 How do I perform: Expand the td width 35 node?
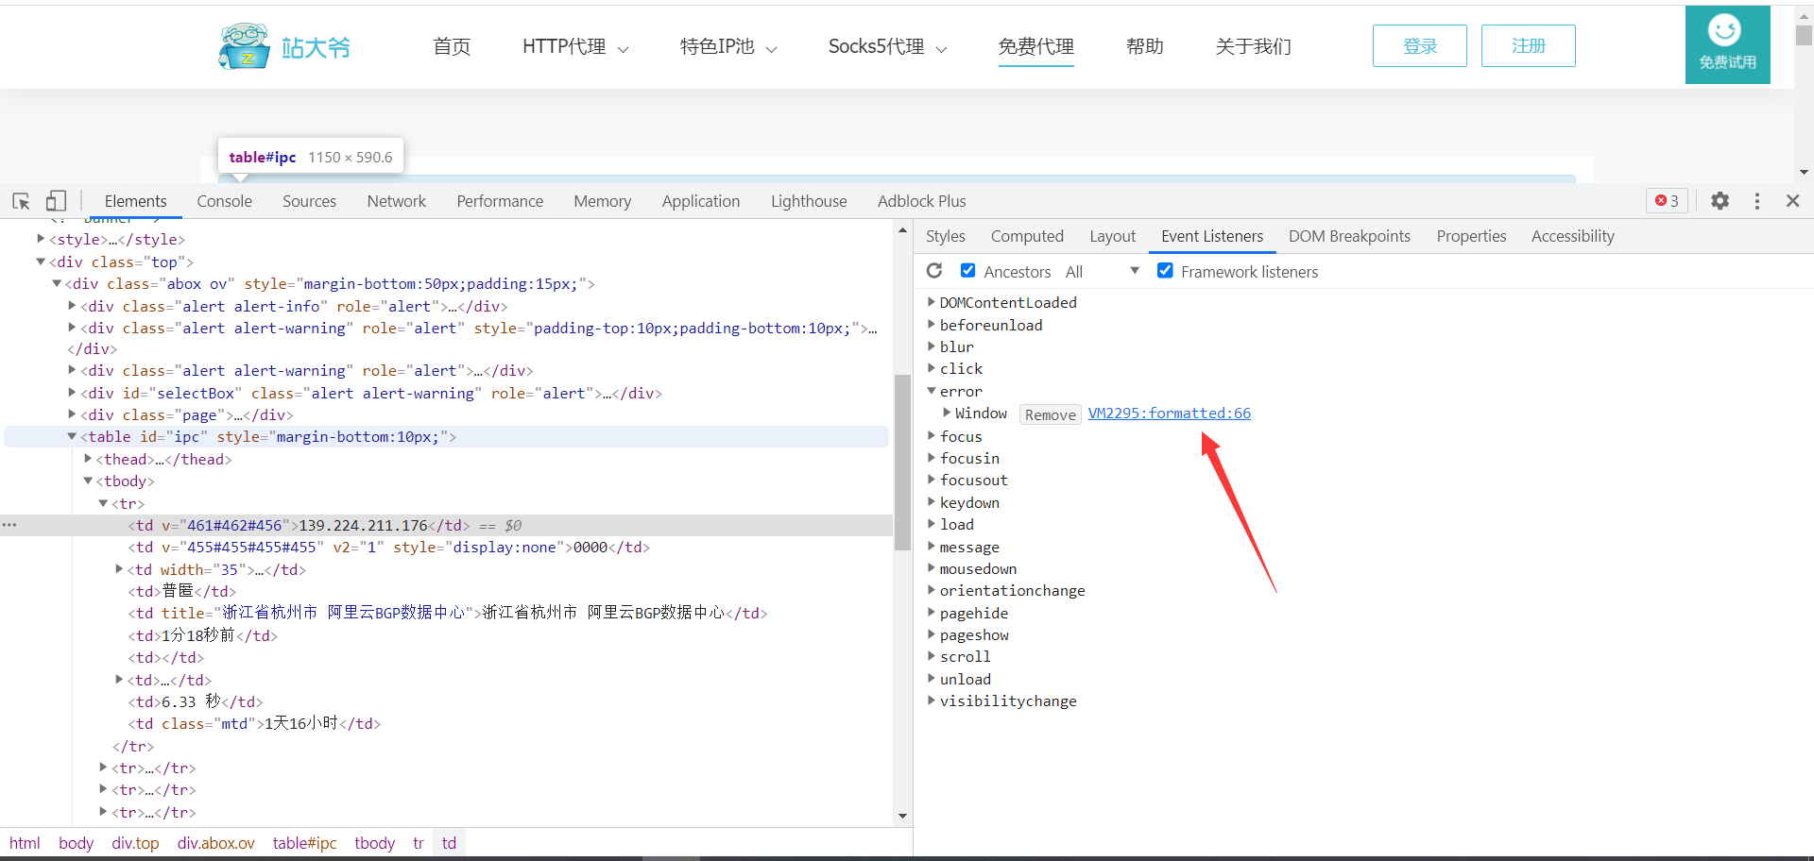119,569
